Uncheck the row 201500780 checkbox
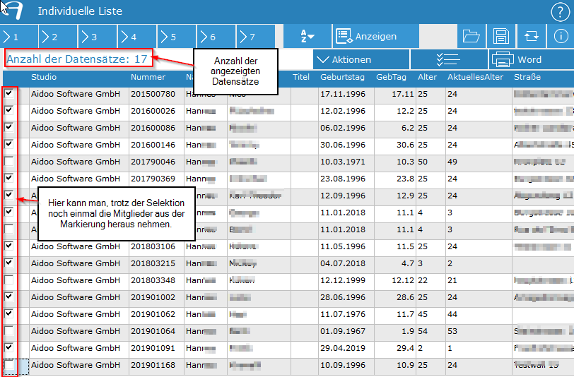This screenshot has height=377, width=574. click(x=8, y=94)
